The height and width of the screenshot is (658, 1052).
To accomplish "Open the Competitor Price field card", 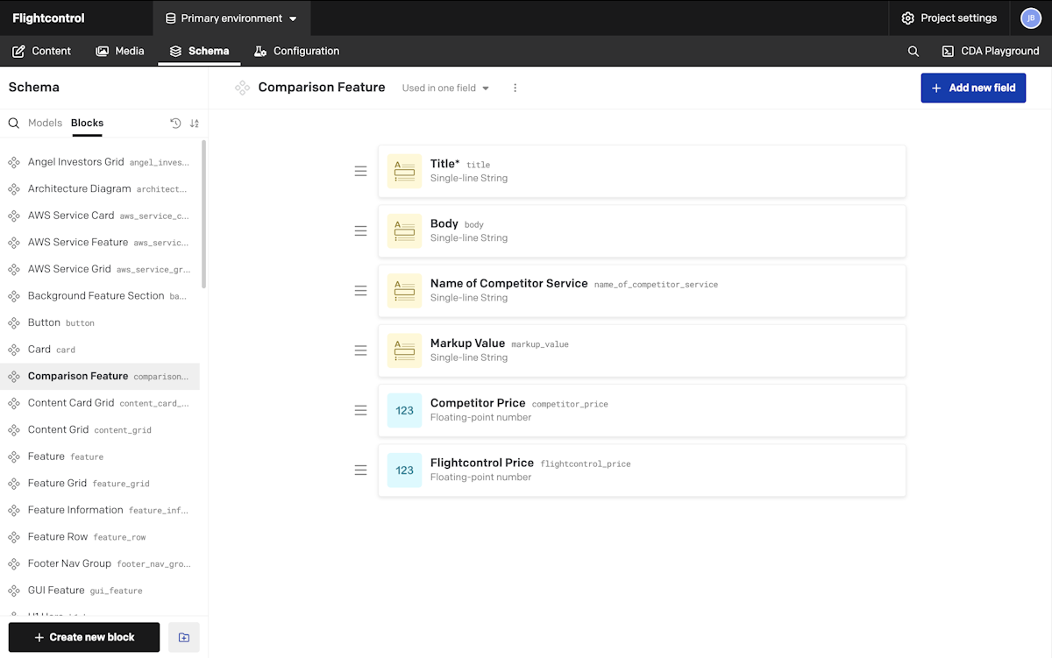I will (642, 410).
